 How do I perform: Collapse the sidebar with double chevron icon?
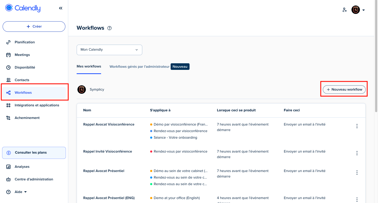61,8
